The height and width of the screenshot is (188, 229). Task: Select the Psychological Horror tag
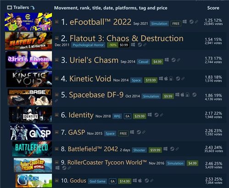[x=88, y=45]
